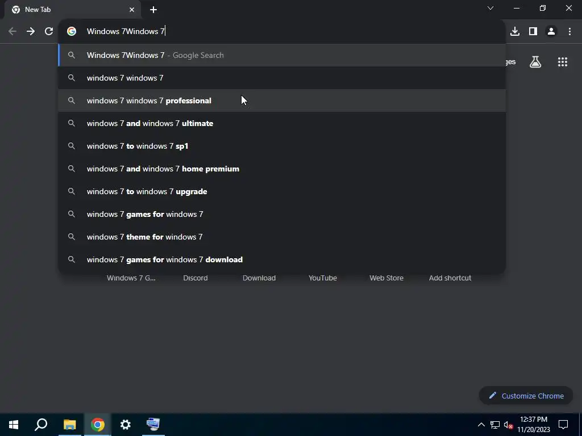Select suggestion 'windows 7 games for windows 7'

tap(282, 214)
